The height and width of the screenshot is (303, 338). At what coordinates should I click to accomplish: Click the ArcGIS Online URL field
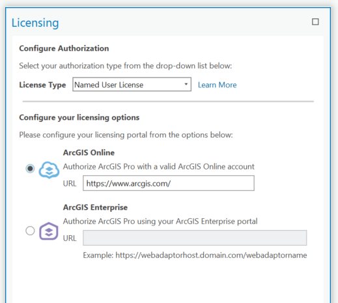(x=169, y=183)
